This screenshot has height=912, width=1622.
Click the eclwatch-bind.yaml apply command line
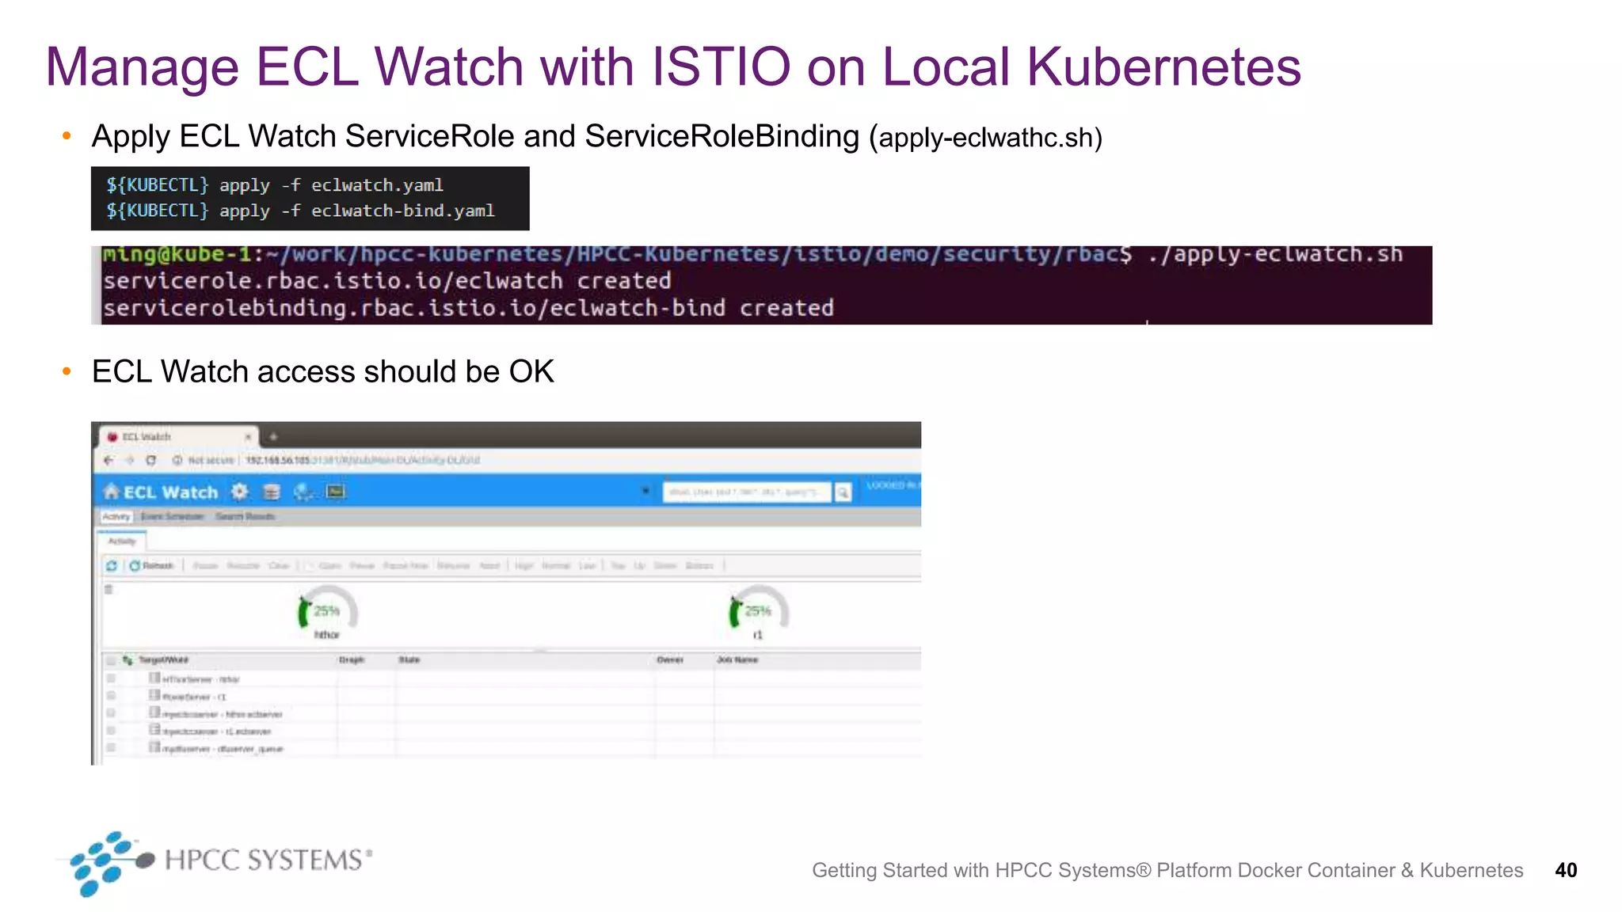pyautogui.click(x=301, y=211)
